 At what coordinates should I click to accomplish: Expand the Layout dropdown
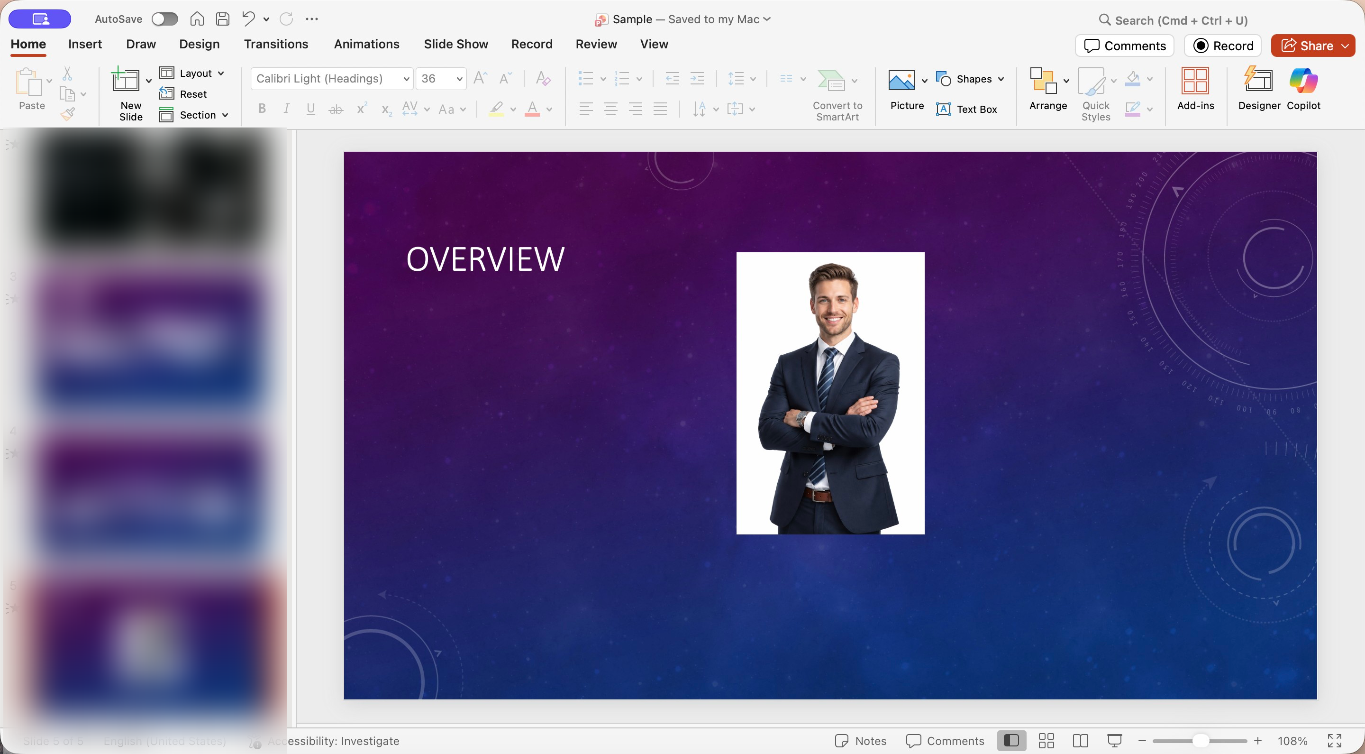pos(193,73)
